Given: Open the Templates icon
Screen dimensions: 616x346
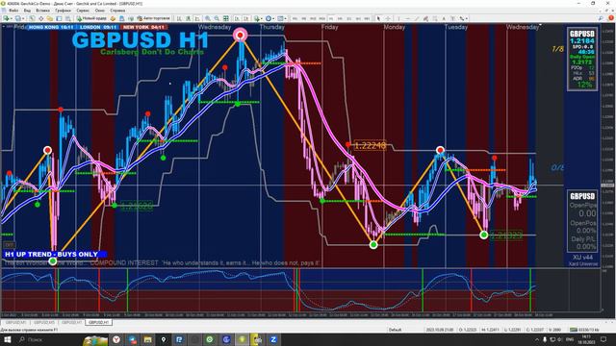Looking at the screenshot, I should point(280,18).
